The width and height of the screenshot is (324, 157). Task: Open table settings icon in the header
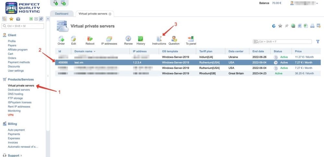pos(318,26)
